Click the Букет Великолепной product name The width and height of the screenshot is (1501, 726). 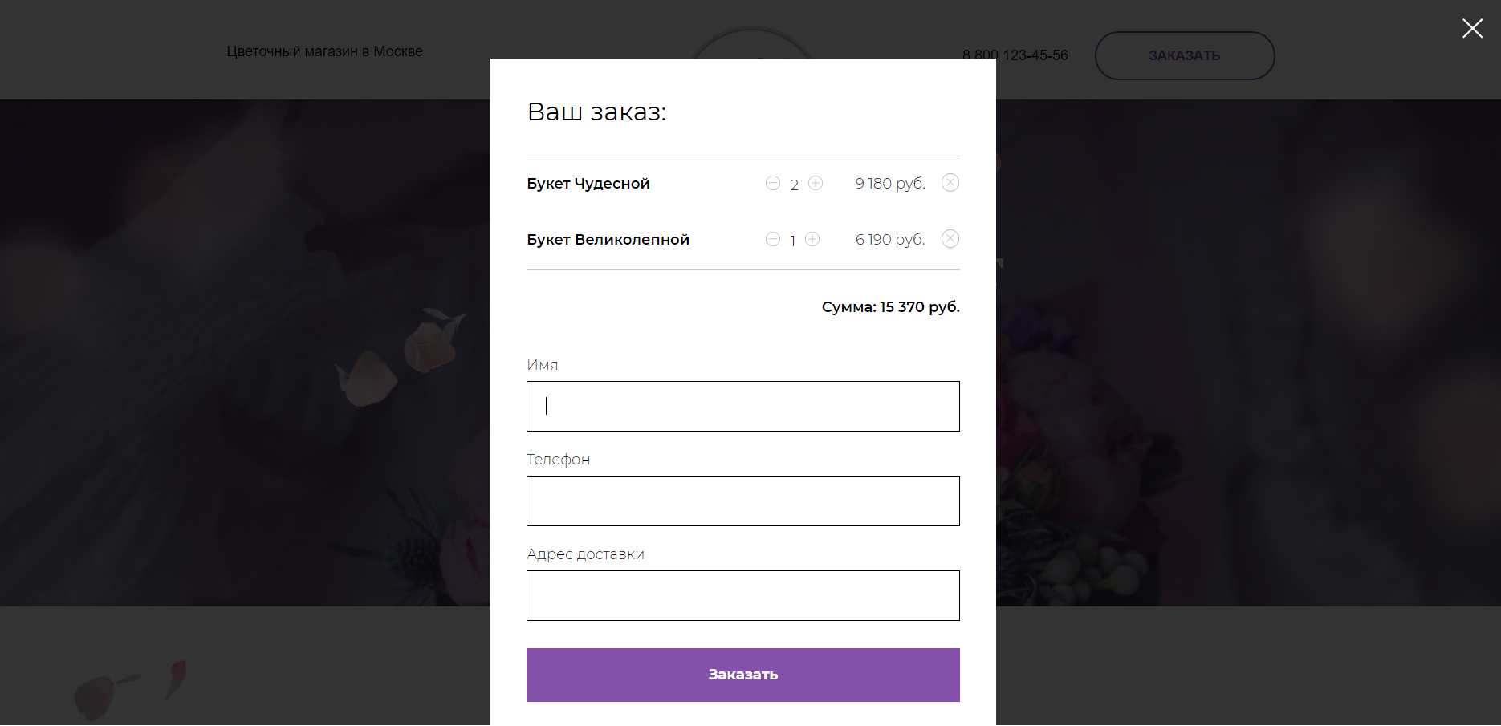(608, 240)
